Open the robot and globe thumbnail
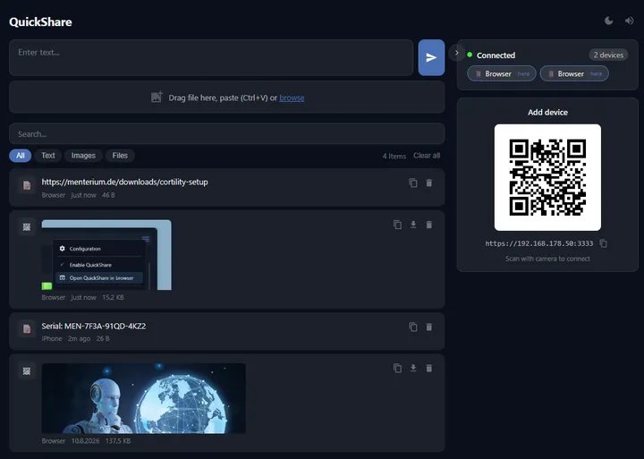 point(143,398)
